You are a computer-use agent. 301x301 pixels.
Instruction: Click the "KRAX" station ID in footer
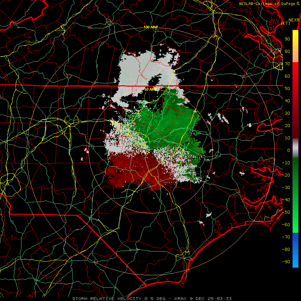pyautogui.click(x=181, y=299)
